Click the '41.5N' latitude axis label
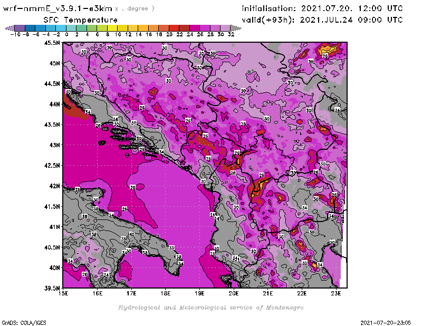422x326 pixels. pyautogui.click(x=52, y=206)
